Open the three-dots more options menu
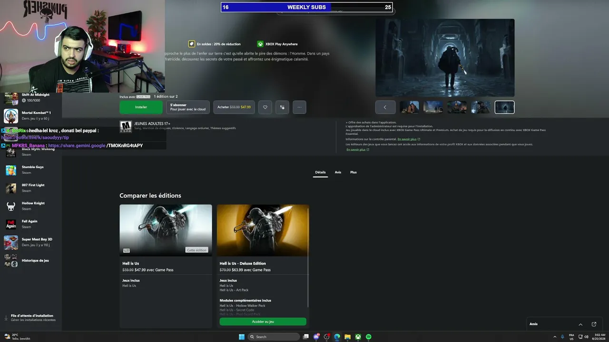 pos(299,107)
